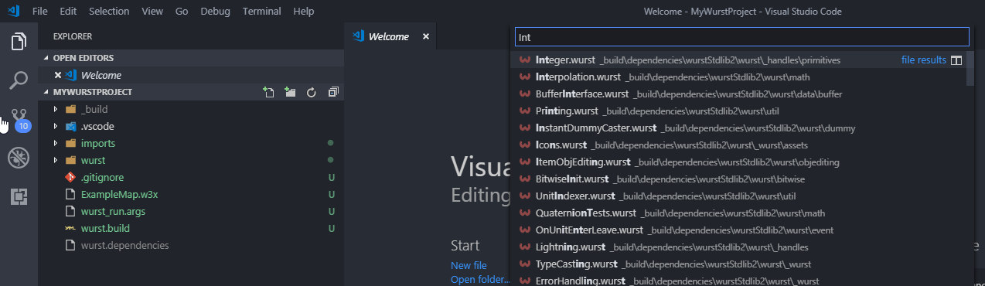Open the Explorer view in activity bar
This screenshot has width=985, height=286.
click(19, 41)
